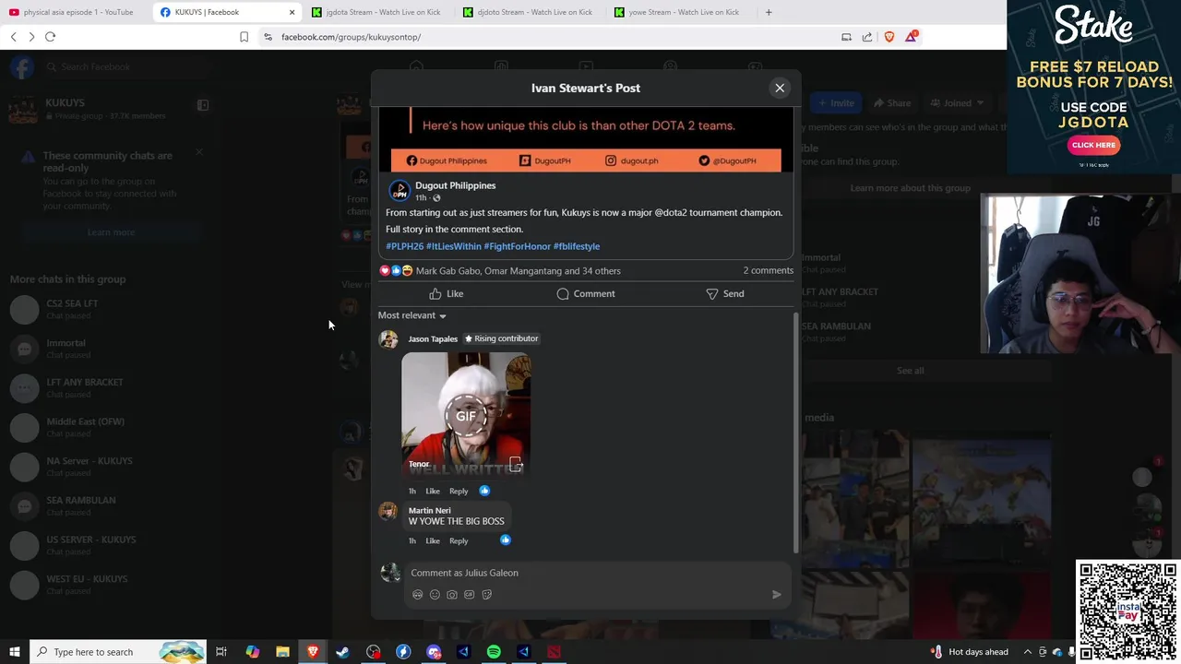1181x664 pixels.
Task: Show hidden system tray icons
Action: (1027, 652)
